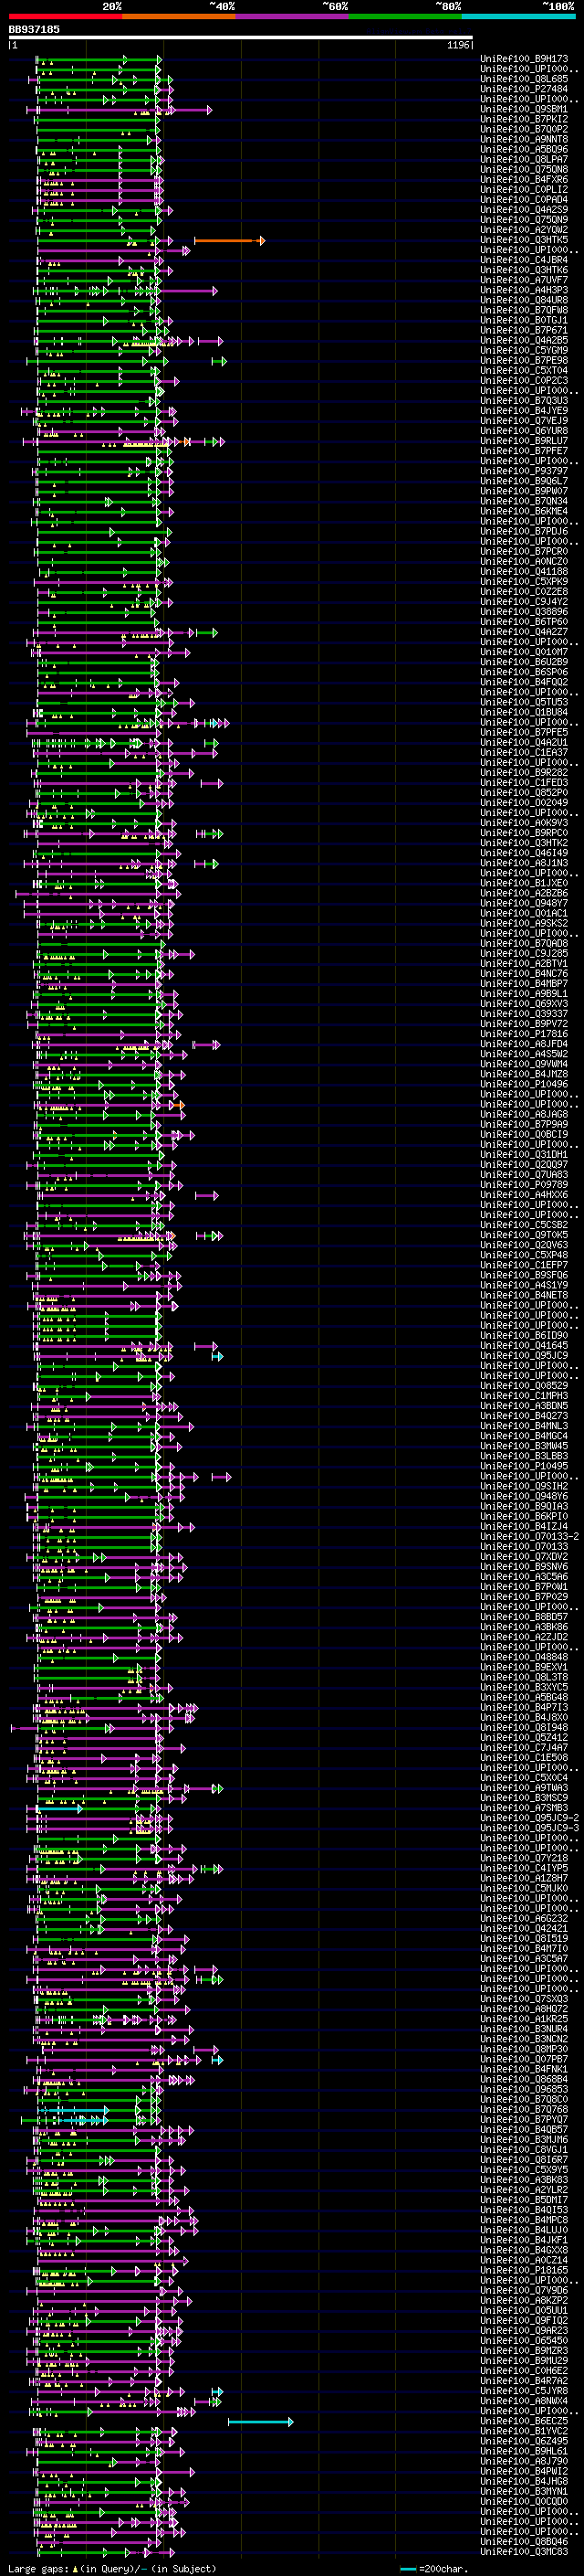Image resolution: width=584 pixels, height=2576 pixels.
Task: Select subject label UniRef100_B4MBP7
Action: pos(524,984)
